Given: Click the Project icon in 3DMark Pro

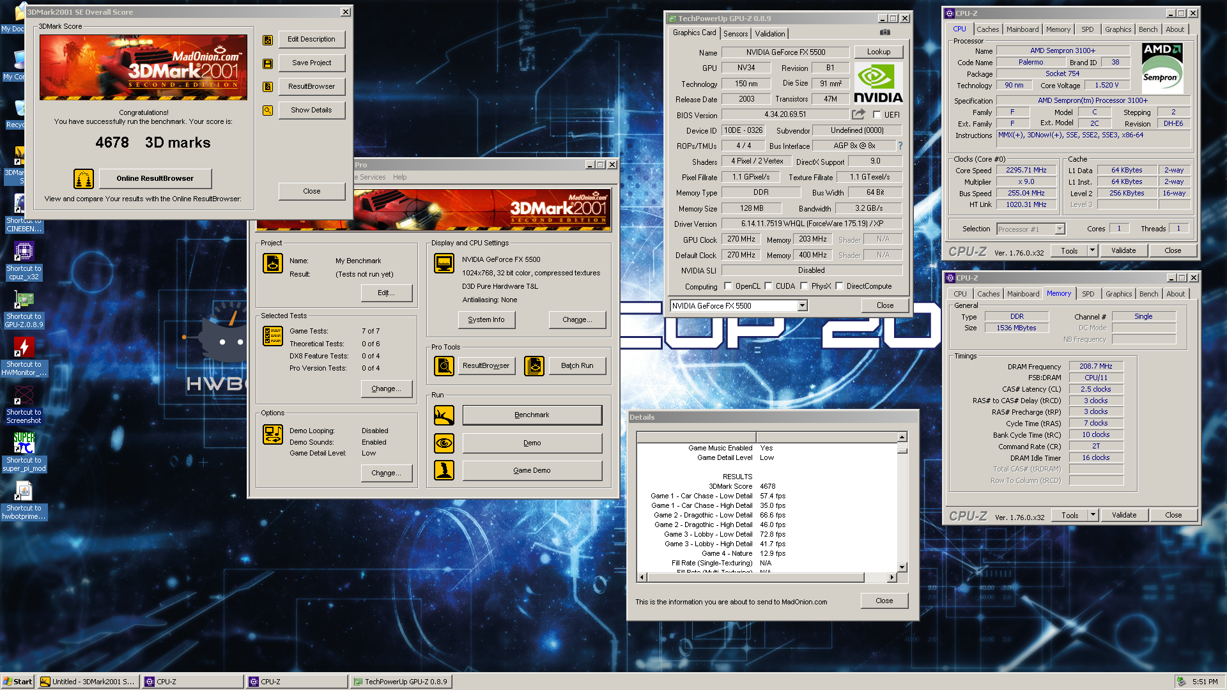Looking at the screenshot, I should tap(273, 263).
